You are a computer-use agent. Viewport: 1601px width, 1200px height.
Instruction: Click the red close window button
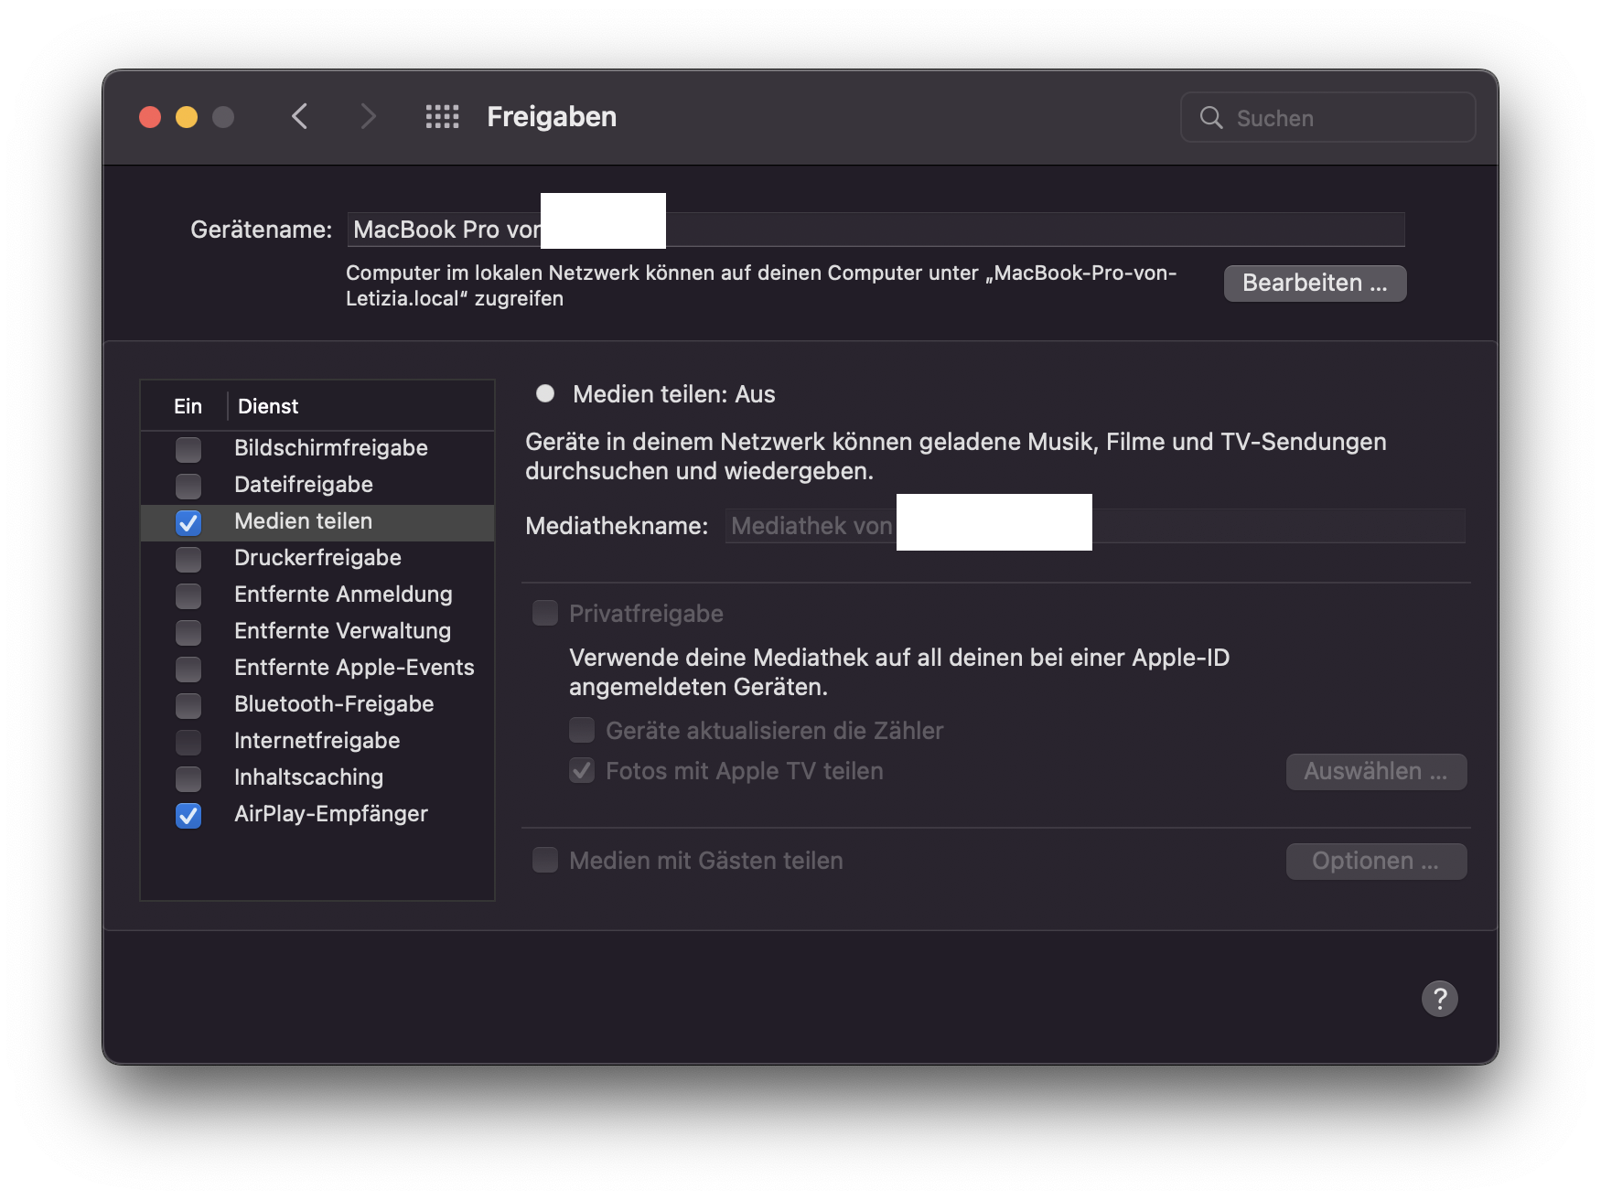[150, 117]
